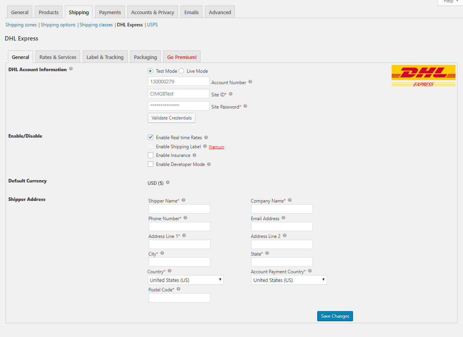This screenshot has width=463, height=337.
Task: Click help icon next to Company Name
Action: tap(290, 200)
